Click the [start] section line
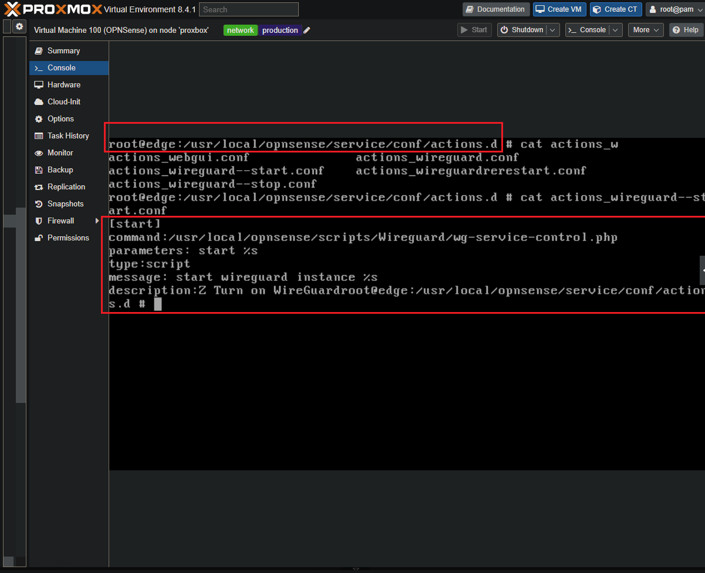The image size is (705, 573). tap(134, 224)
